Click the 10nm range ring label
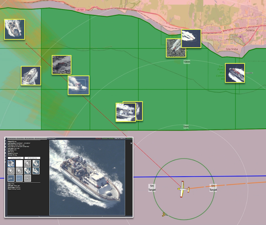The image size is (266, 225). coord(187,62)
